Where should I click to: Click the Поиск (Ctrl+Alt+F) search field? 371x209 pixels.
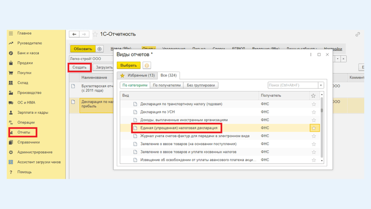[293, 85]
